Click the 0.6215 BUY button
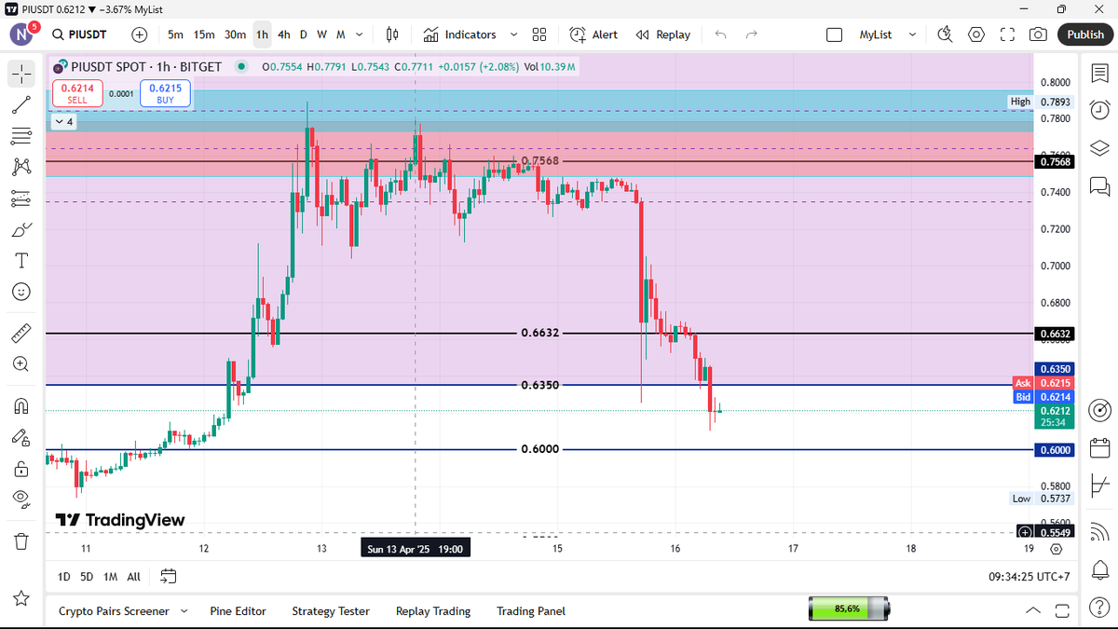This screenshot has width=1118, height=629. pyautogui.click(x=165, y=93)
